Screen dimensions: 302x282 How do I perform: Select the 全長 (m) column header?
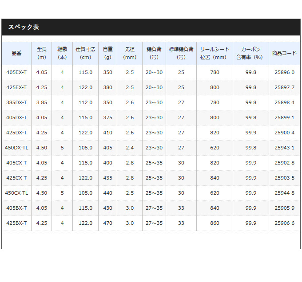coord(42,53)
